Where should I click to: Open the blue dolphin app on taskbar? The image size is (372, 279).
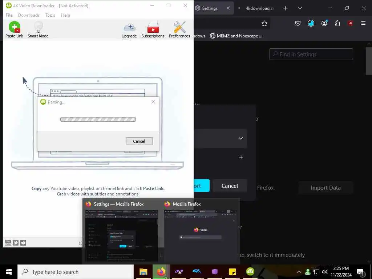pyautogui.click(x=197, y=272)
